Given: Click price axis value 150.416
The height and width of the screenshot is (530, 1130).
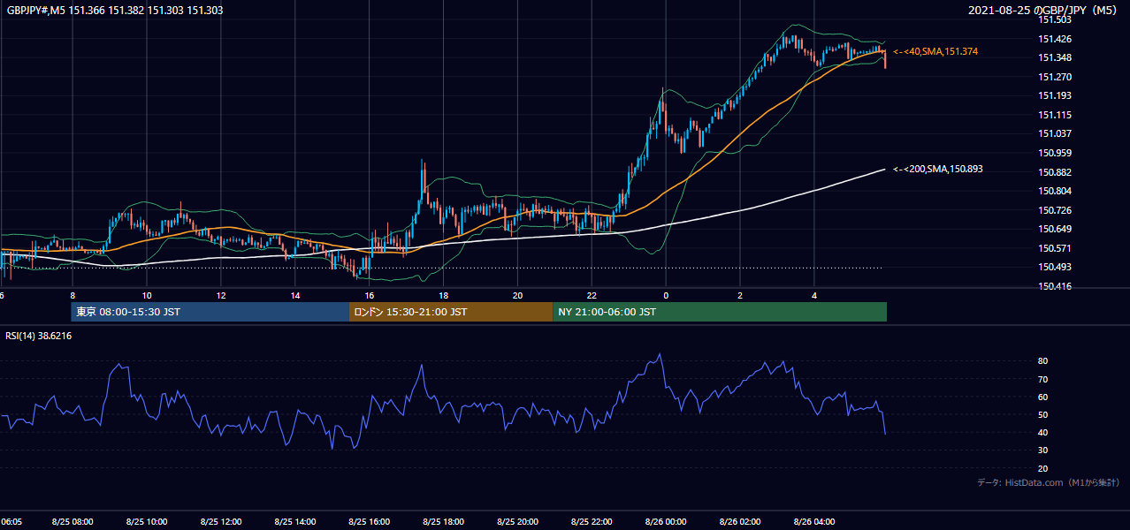Looking at the screenshot, I should click(x=1055, y=286).
